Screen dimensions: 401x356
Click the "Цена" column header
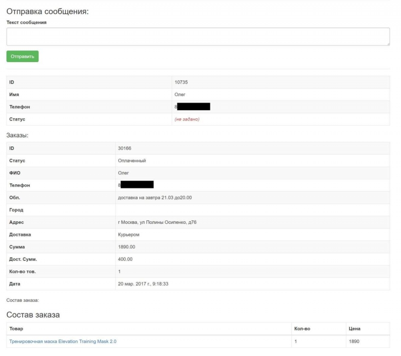coord(354,329)
